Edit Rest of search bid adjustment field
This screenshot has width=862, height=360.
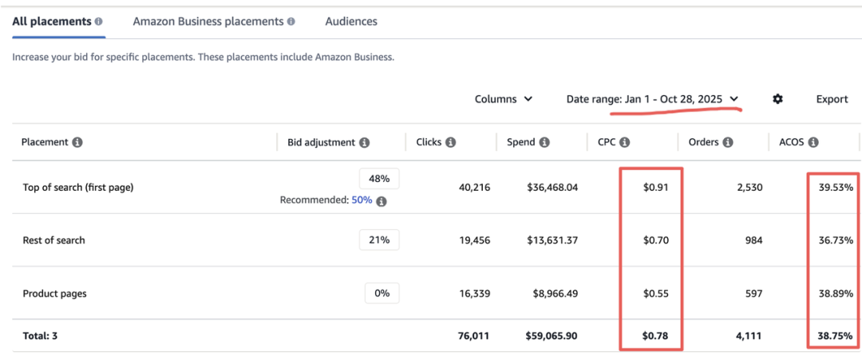pos(379,239)
